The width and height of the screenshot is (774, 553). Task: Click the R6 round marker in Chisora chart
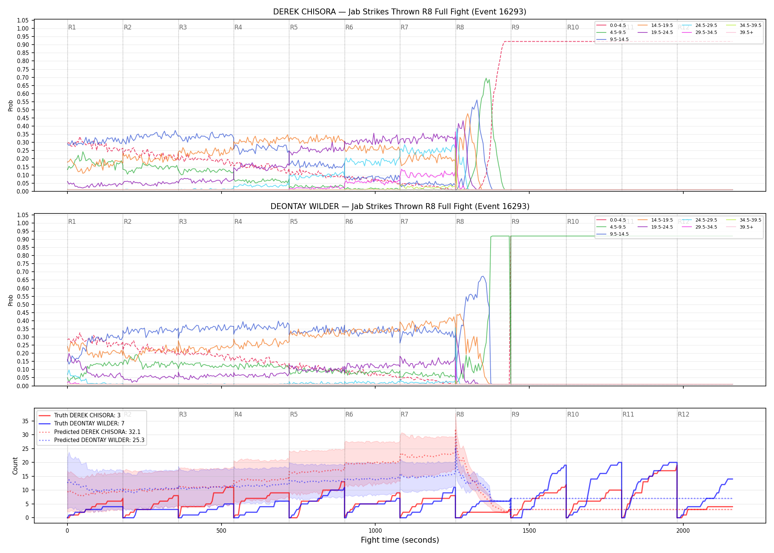349,27
